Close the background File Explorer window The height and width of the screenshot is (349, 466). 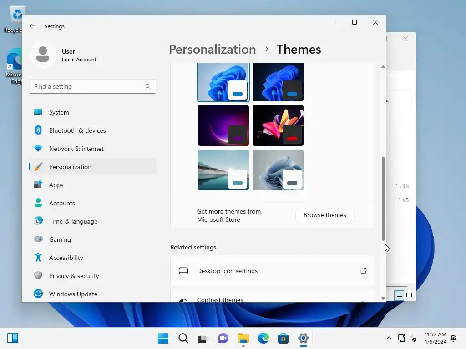point(405,39)
